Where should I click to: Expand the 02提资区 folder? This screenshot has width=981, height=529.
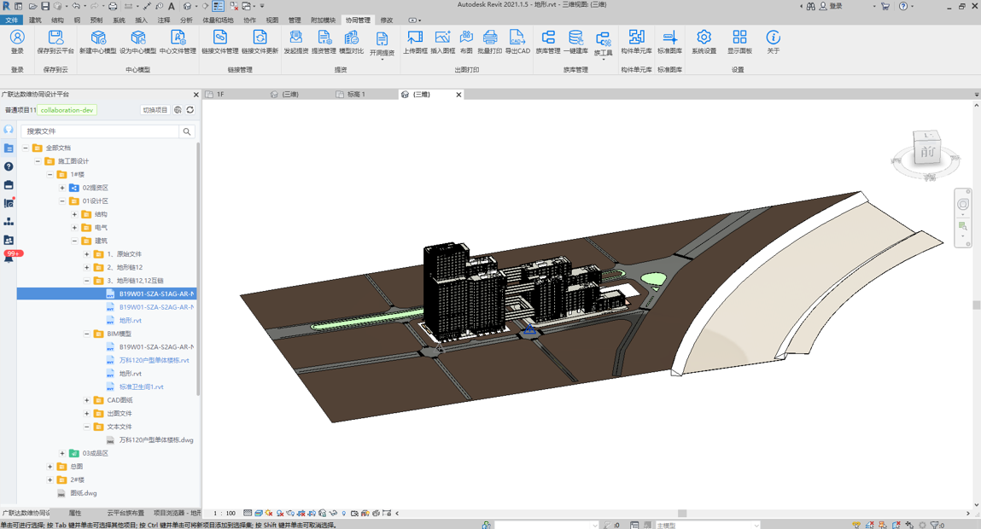[x=62, y=188]
